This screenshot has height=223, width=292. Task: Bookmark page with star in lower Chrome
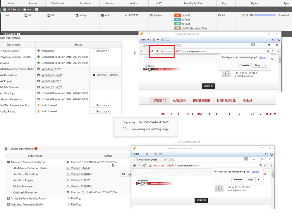pyautogui.click(x=265, y=166)
